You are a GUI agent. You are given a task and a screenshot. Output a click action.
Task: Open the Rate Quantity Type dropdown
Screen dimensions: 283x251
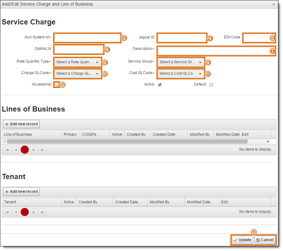click(78, 62)
